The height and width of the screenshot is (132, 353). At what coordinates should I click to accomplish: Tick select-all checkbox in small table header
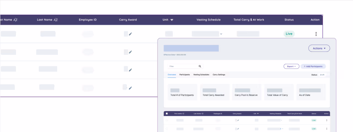coord(167,114)
